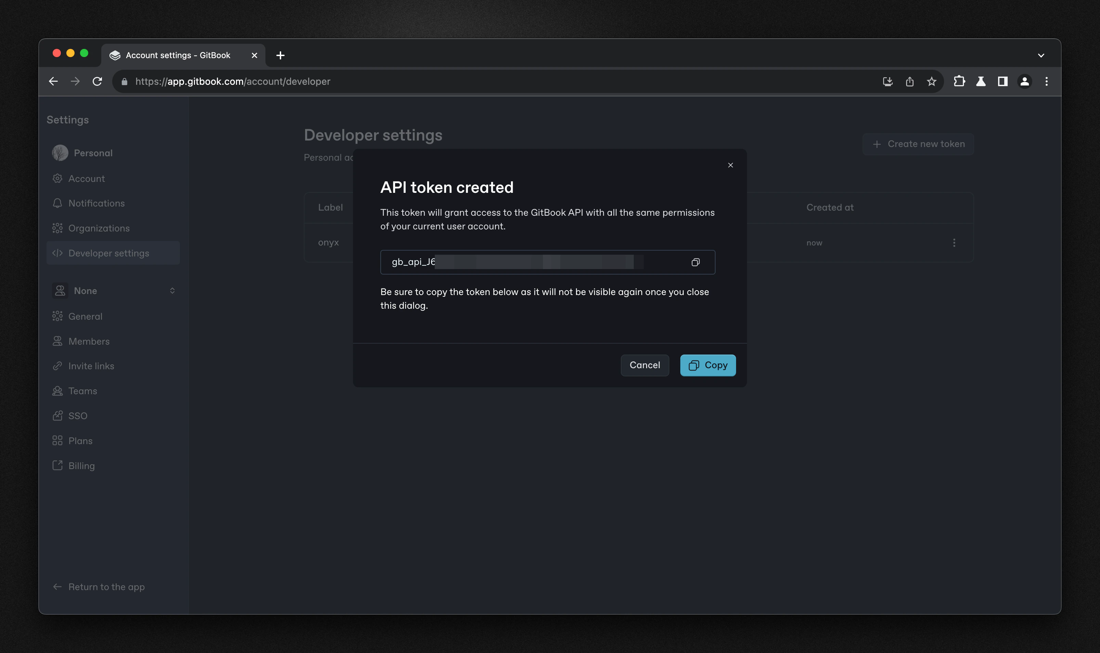Click the copy icon inside the token field
This screenshot has width=1100, height=653.
tap(695, 262)
